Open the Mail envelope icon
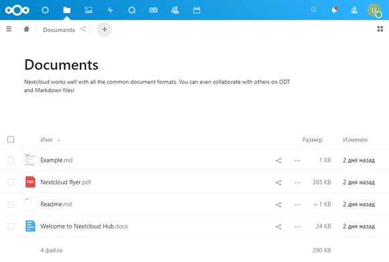The width and height of the screenshot is (389, 262). tap(154, 10)
